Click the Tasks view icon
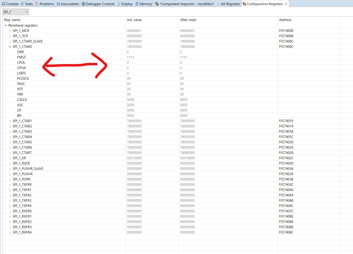This screenshot has height=254, width=353. click(22, 4)
